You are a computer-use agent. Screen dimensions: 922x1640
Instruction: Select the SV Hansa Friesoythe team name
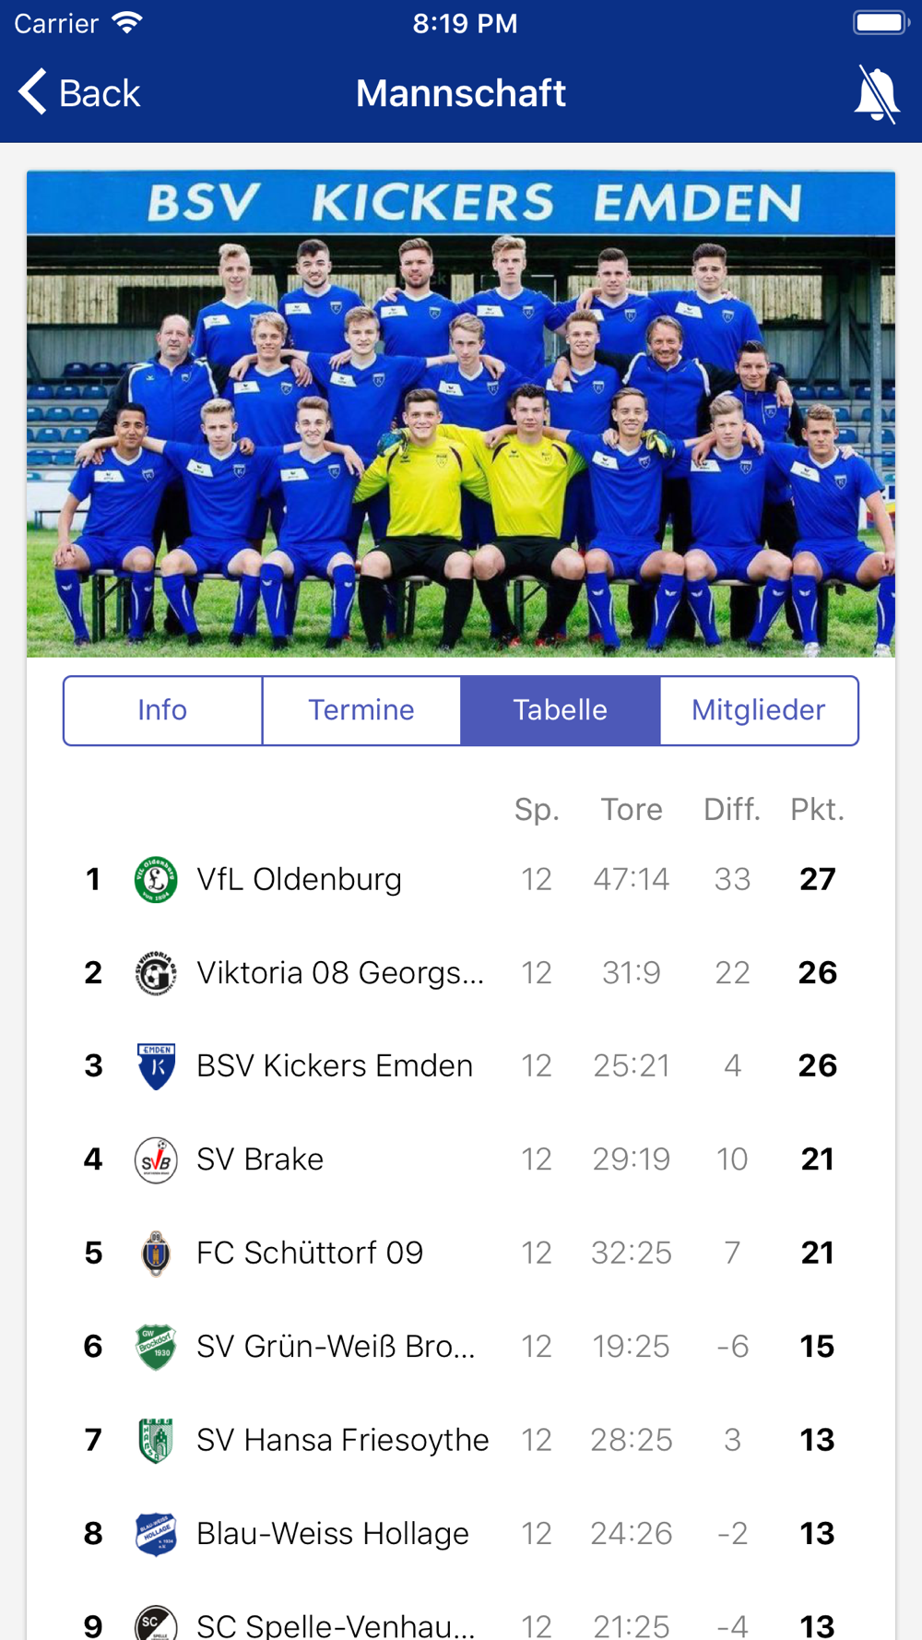coord(343,1440)
